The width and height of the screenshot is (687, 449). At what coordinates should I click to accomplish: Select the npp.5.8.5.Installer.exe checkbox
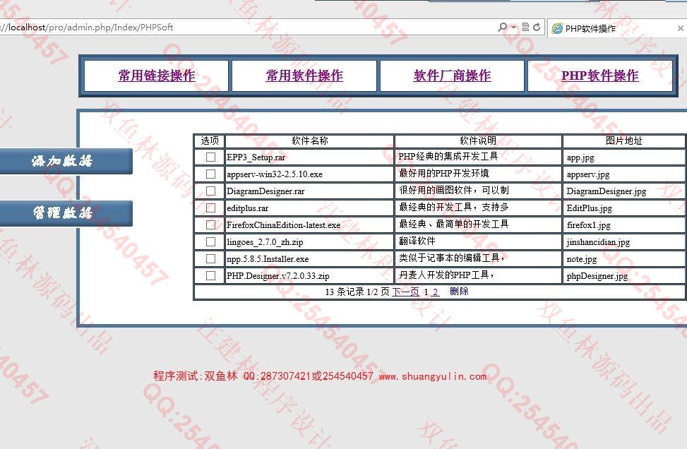[210, 259]
